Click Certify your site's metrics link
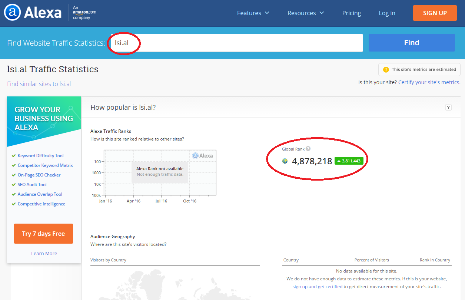The image size is (465, 300). coord(429,82)
